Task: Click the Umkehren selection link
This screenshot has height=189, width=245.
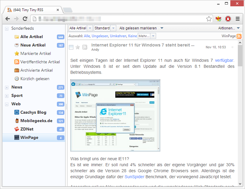Action: pyautogui.click(x=118, y=36)
